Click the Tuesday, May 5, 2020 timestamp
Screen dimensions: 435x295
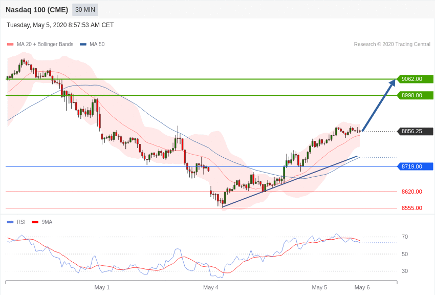(60, 25)
